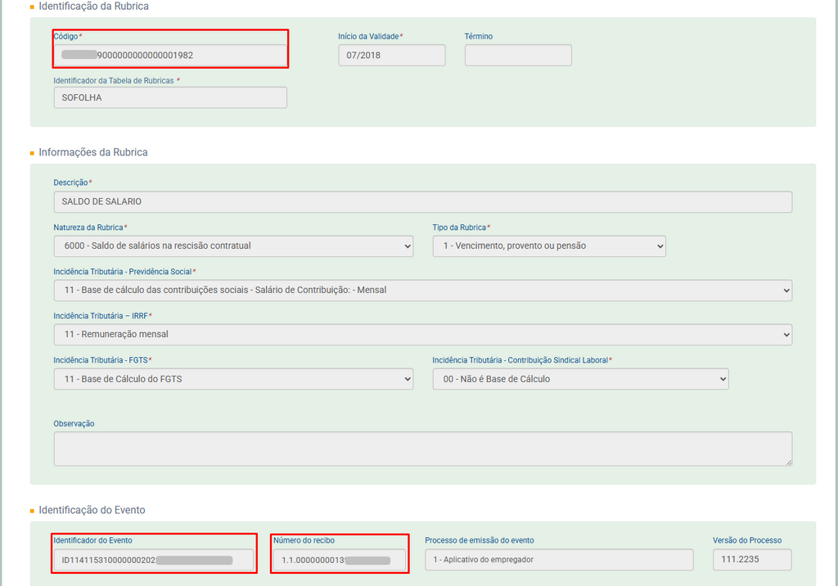Click the Código input field
Viewport: 838px width, 586px height.
click(170, 56)
